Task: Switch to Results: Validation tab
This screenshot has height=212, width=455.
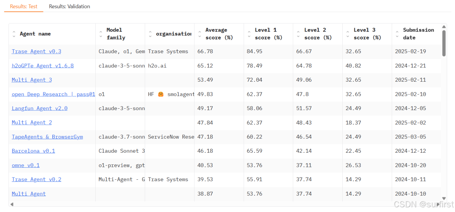Action: pyautogui.click(x=69, y=6)
